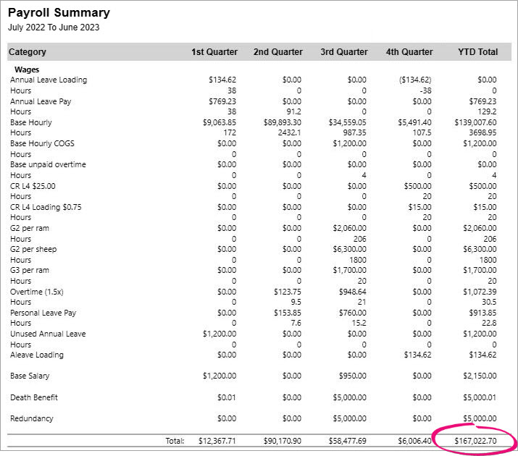Click the 3rd Quarter column header
This screenshot has width=518, height=456.
(343, 52)
